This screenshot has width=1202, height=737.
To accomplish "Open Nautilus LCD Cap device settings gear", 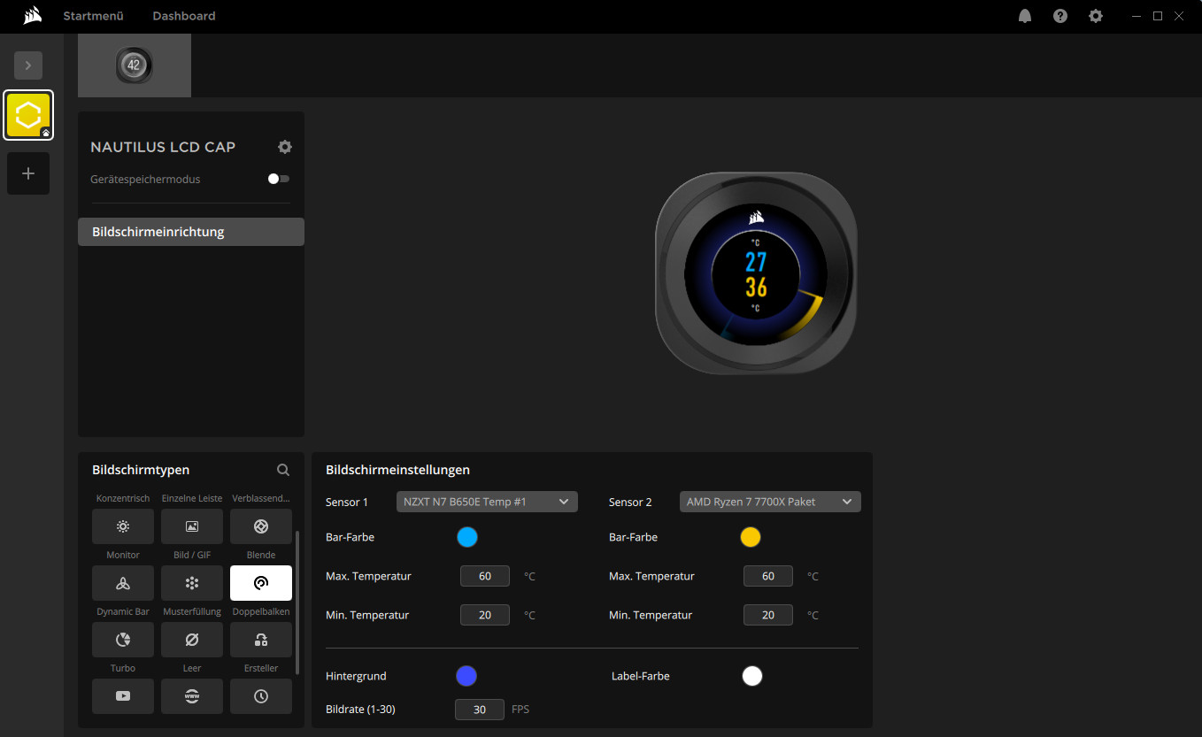I will [x=284, y=147].
